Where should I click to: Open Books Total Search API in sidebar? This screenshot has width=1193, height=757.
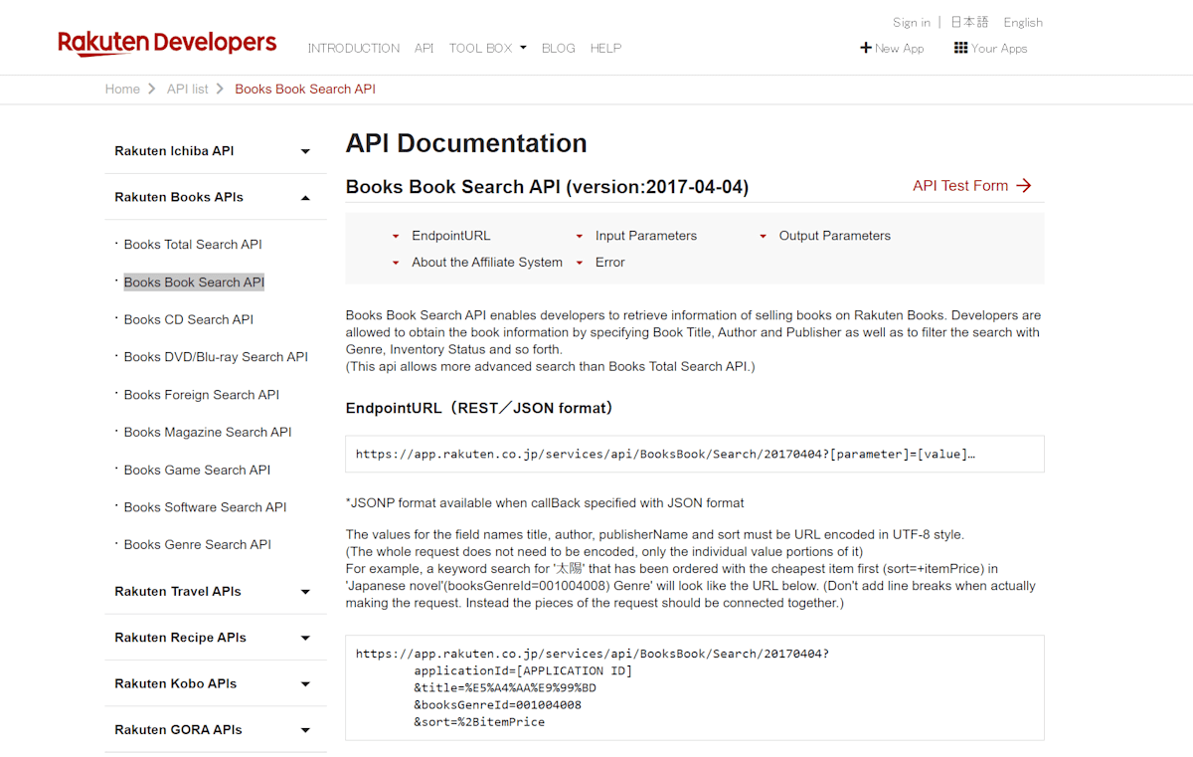193,245
